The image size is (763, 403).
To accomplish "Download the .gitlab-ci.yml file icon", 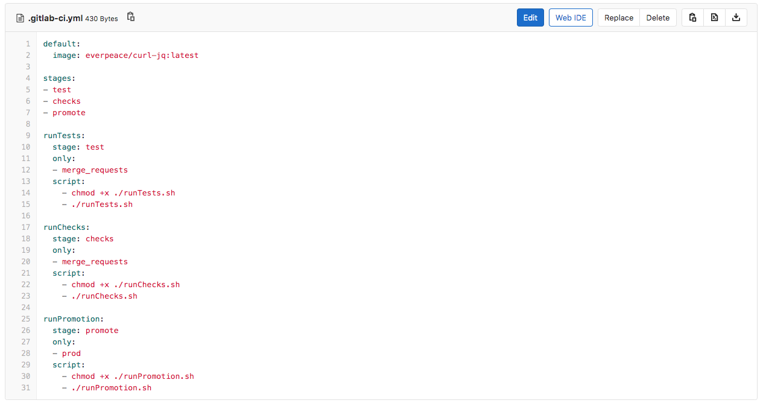I will click(x=736, y=17).
